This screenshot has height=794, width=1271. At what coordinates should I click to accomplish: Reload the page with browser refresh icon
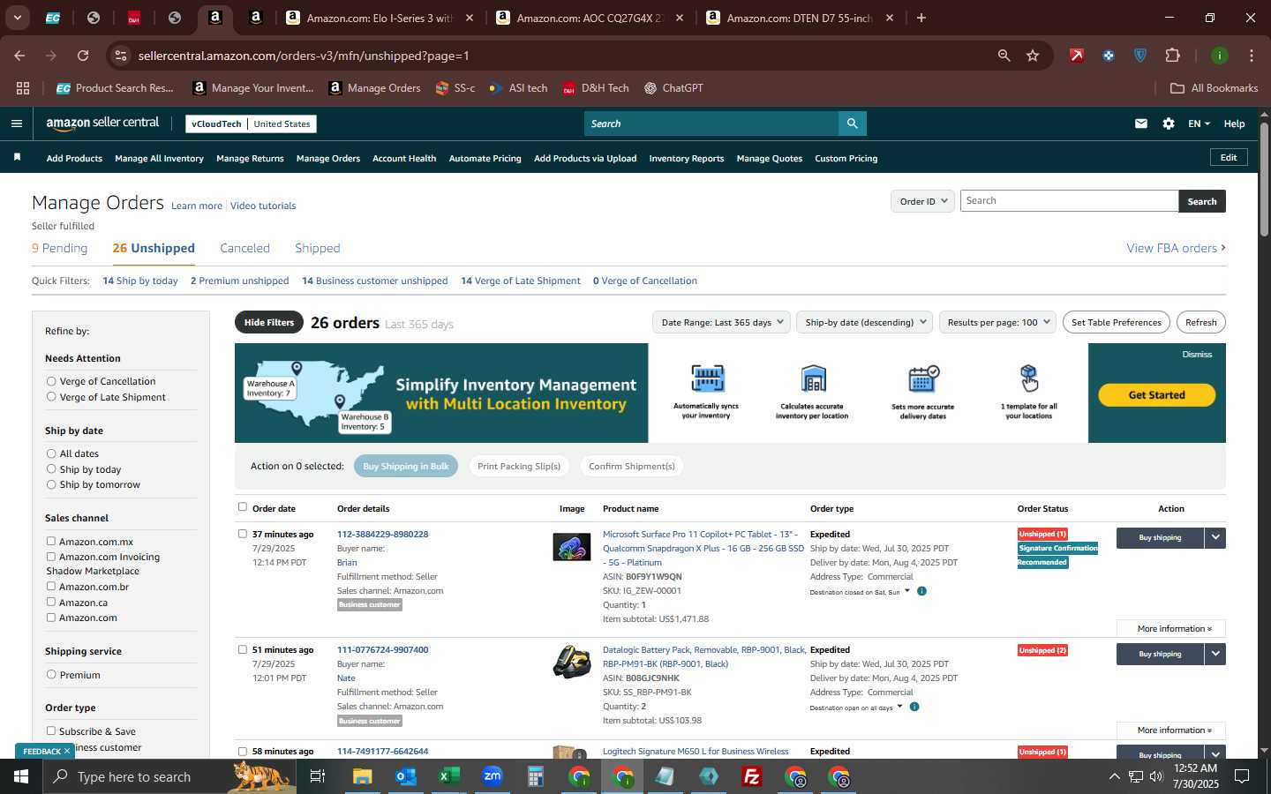click(83, 56)
